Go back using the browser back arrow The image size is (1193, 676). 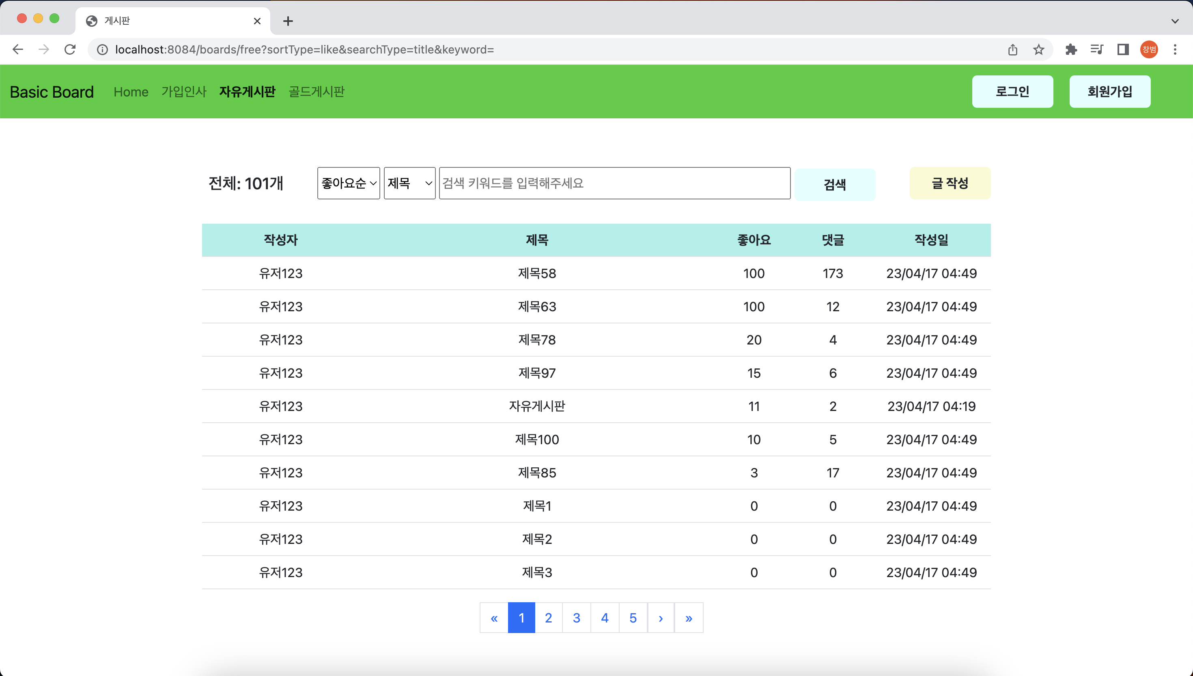pos(18,49)
